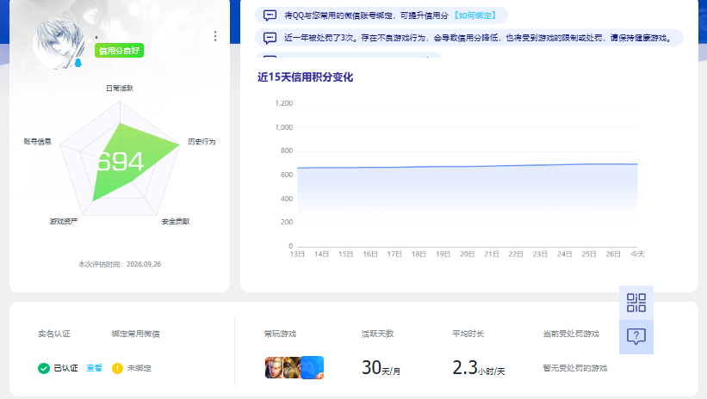Open the blue gamepad game icon

click(x=312, y=367)
